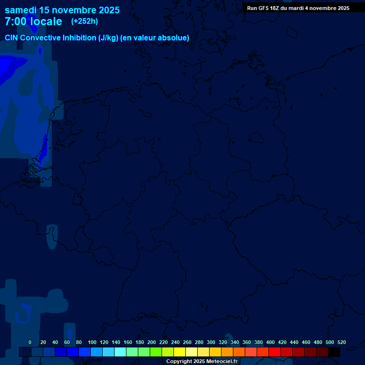Select the pure red swatch between 400 and 420
This screenshot has width=365, height=365.
tap(275, 352)
